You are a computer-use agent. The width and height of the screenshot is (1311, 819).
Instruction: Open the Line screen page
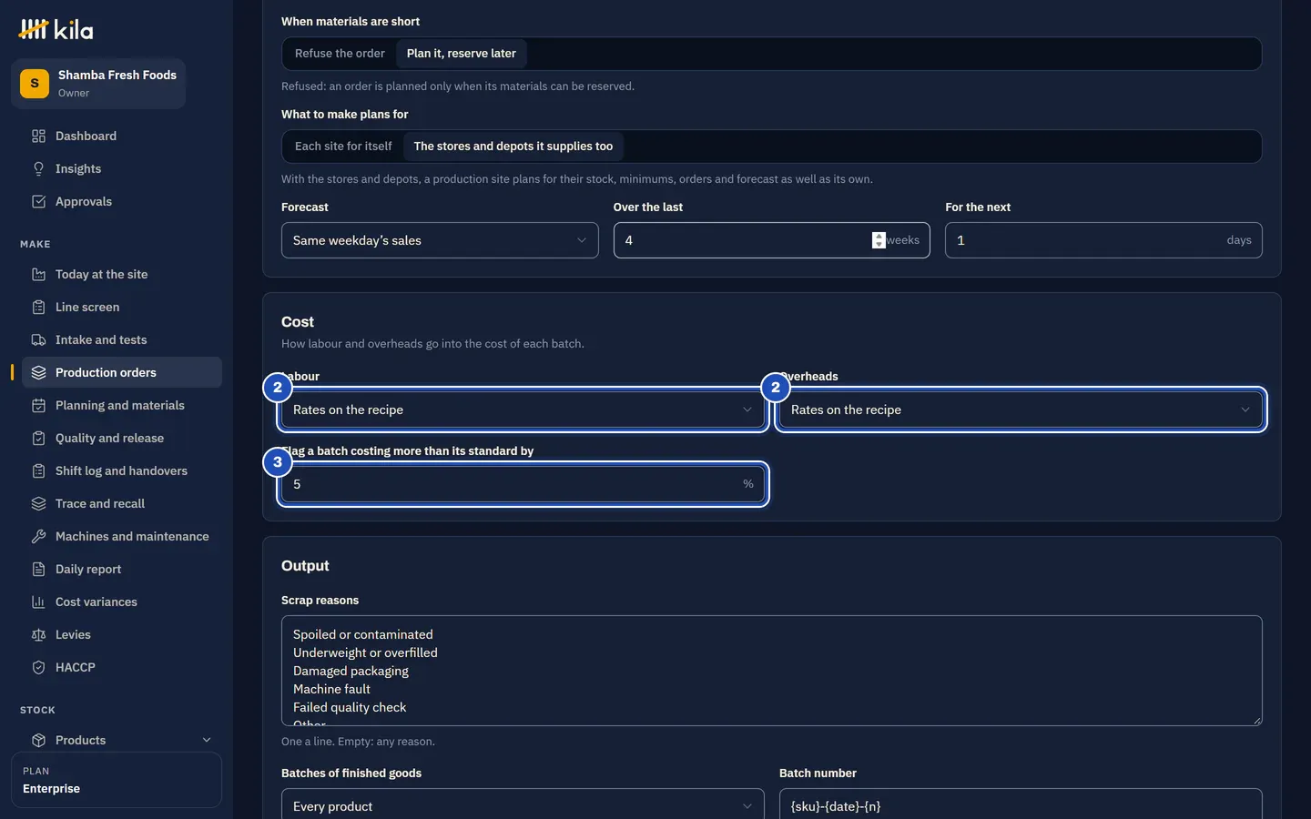pyautogui.click(x=122, y=308)
